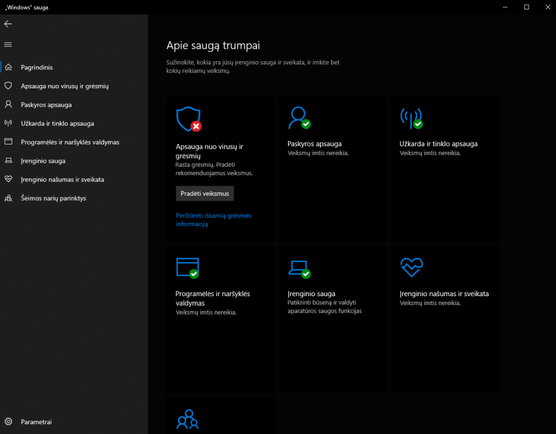Click the account protection tile icon with checkmark
The height and width of the screenshot is (434, 556).
pyautogui.click(x=299, y=118)
